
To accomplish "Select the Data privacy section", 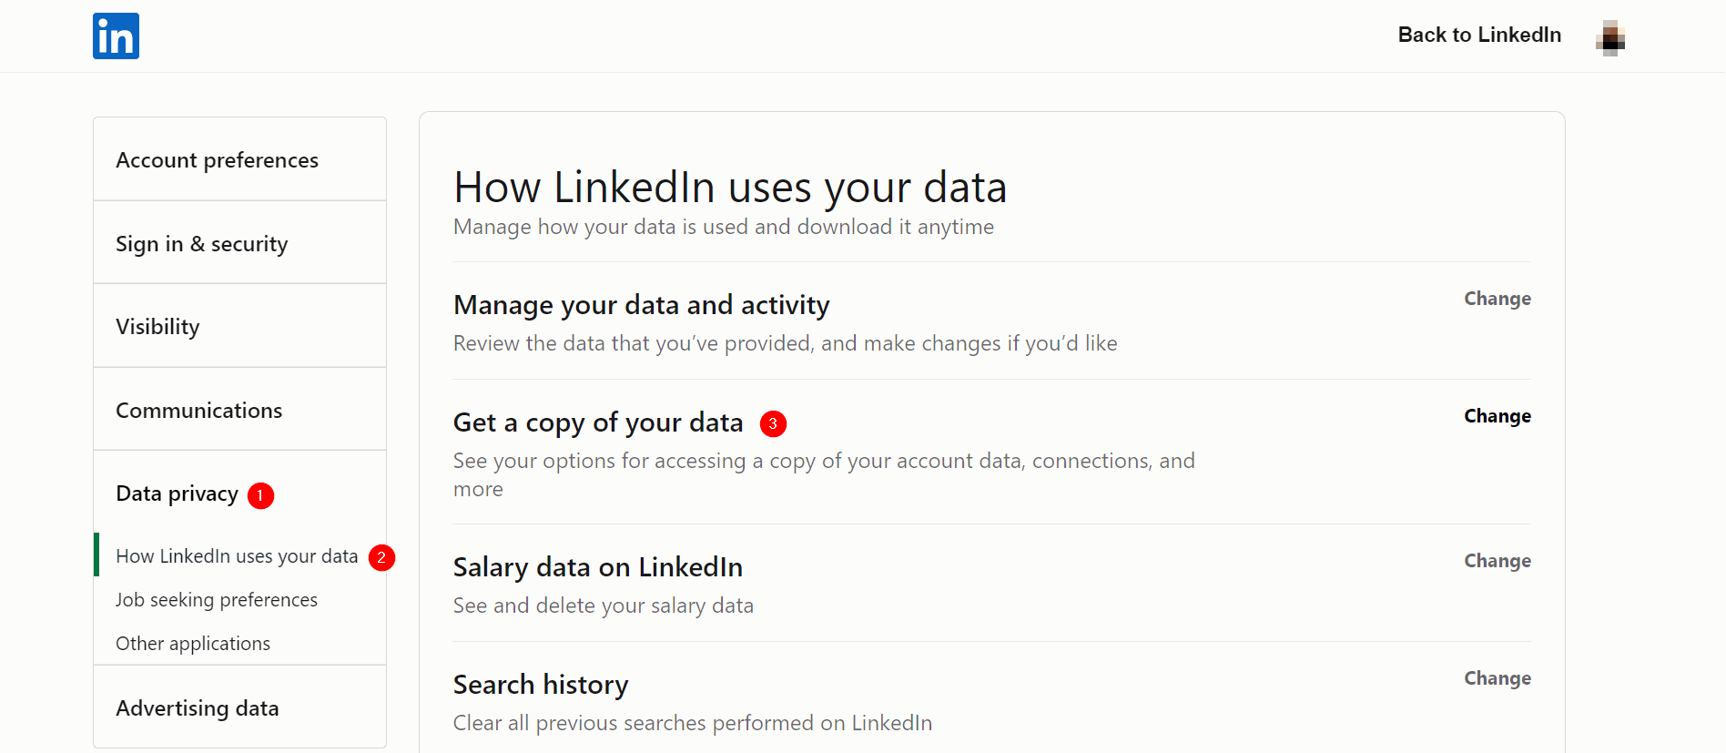I will (x=176, y=493).
